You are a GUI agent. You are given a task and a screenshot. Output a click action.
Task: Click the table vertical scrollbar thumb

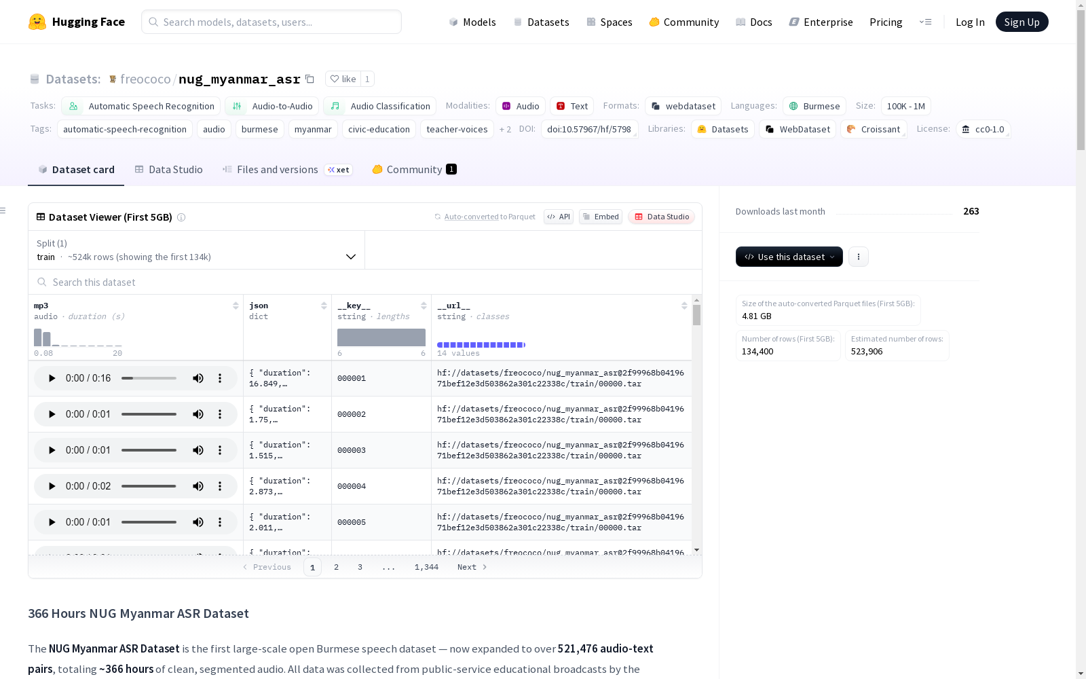coord(696,315)
